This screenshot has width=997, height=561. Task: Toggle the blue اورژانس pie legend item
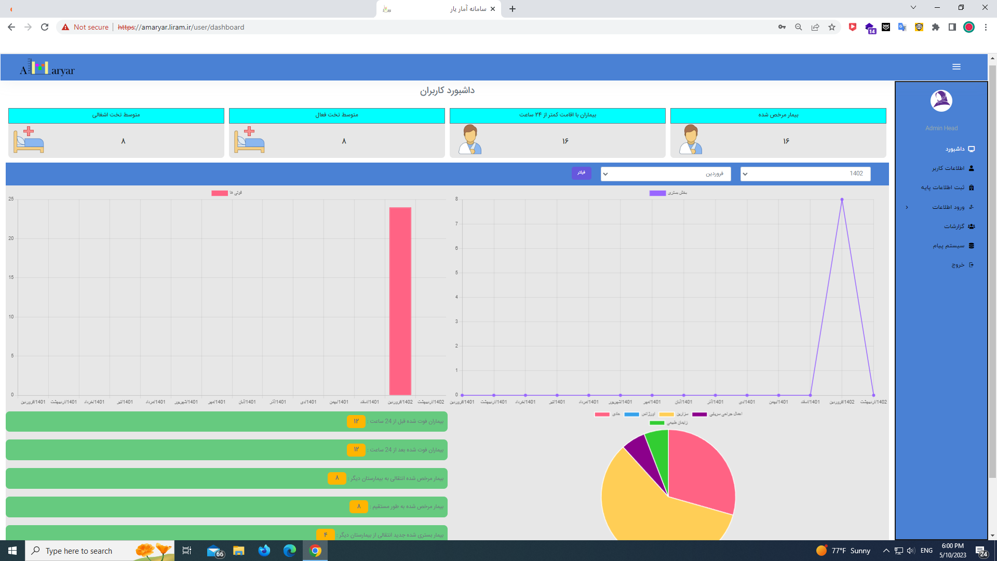(632, 415)
